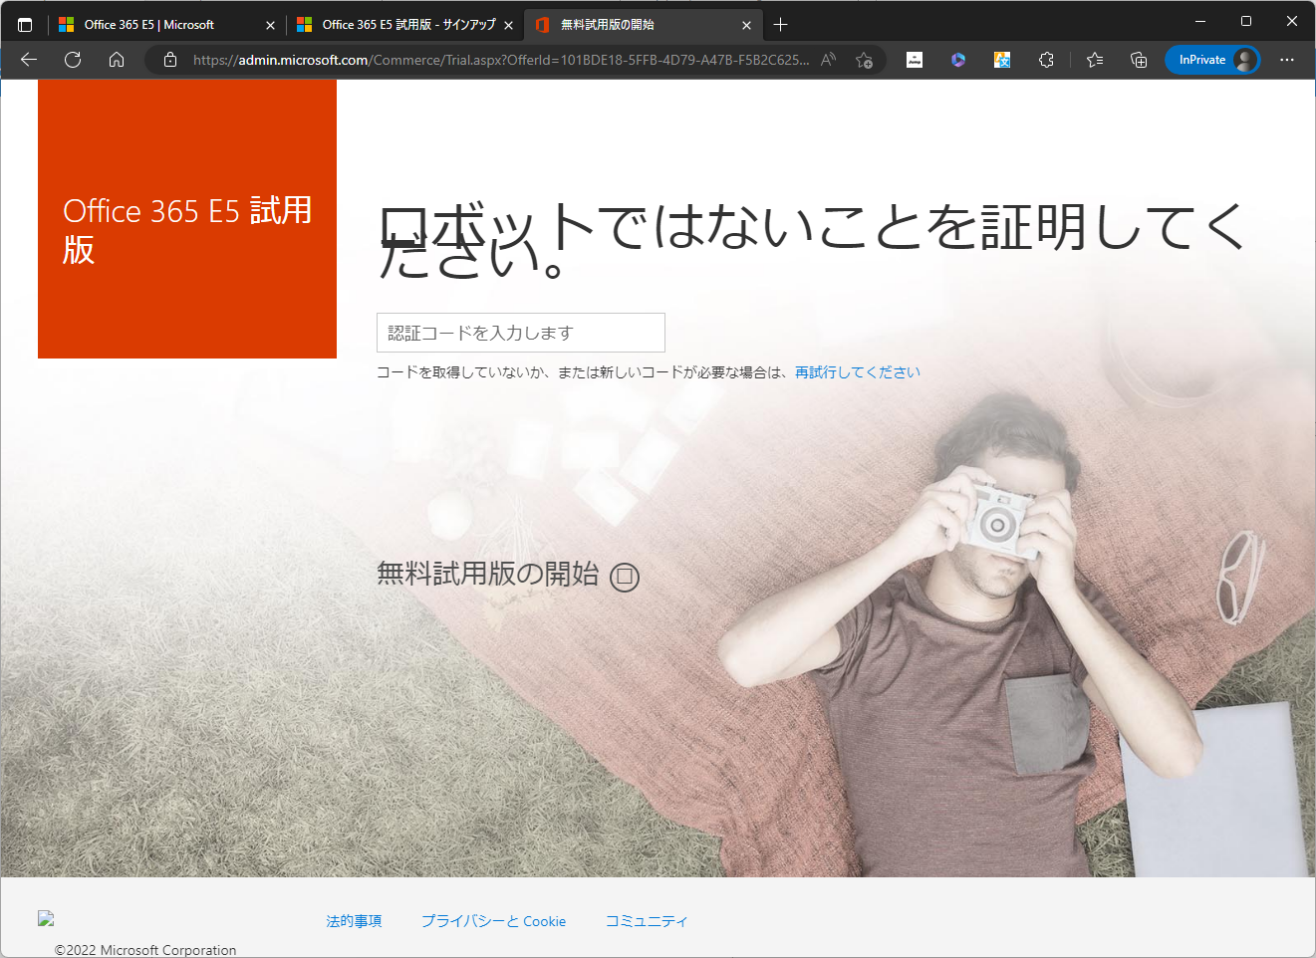View site information via the lock icon

click(x=169, y=60)
